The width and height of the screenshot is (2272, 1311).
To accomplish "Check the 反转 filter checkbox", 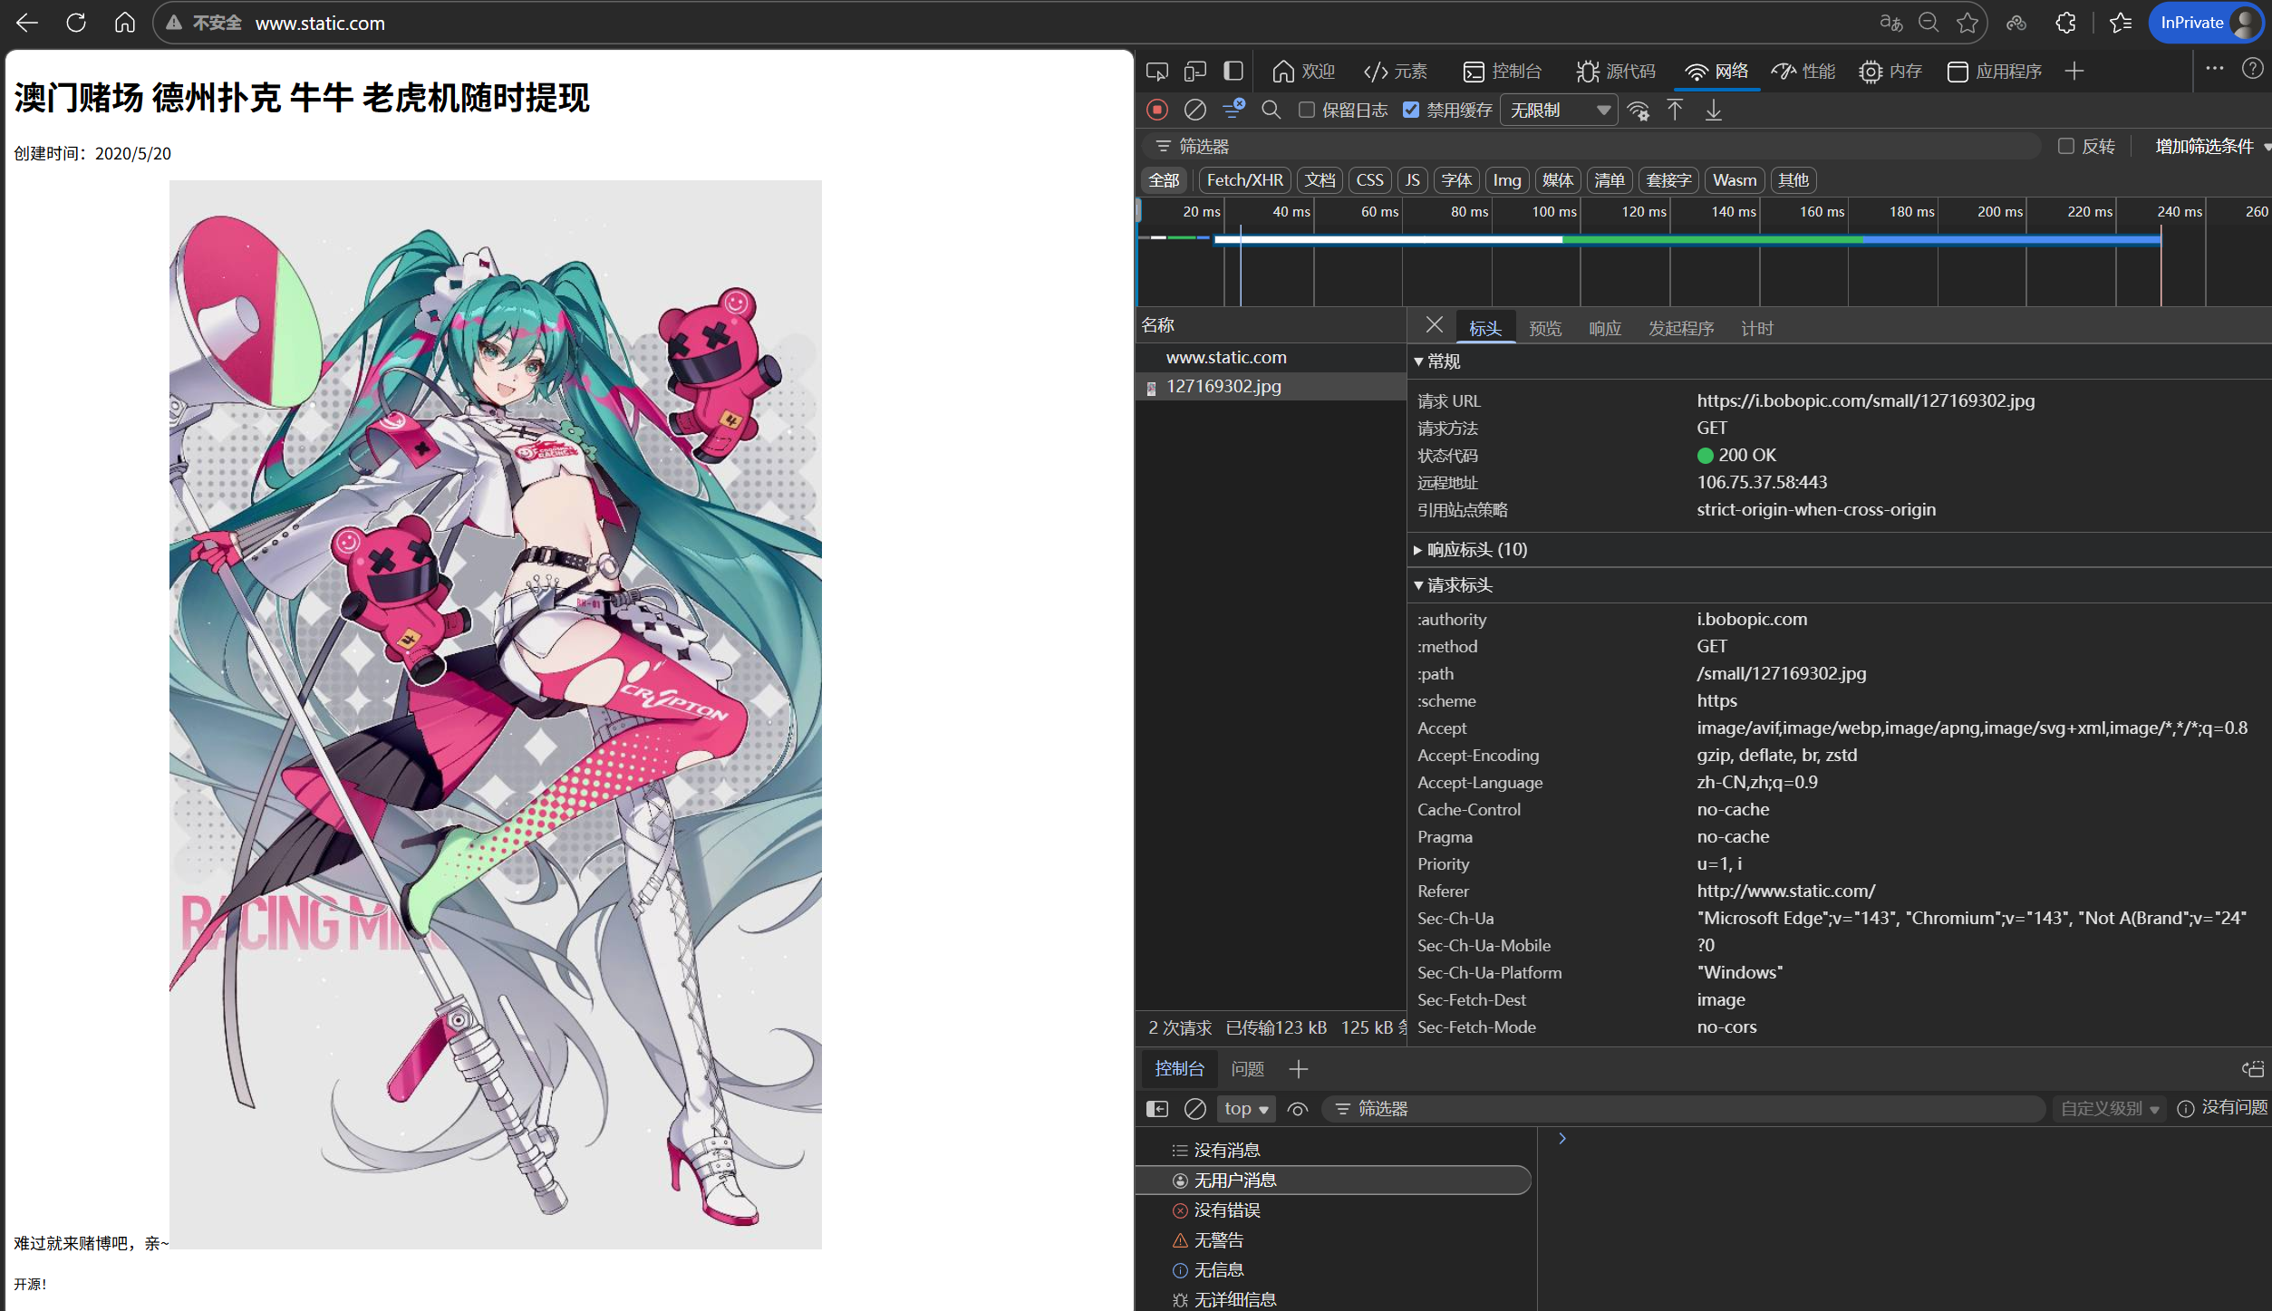I will (x=2066, y=146).
